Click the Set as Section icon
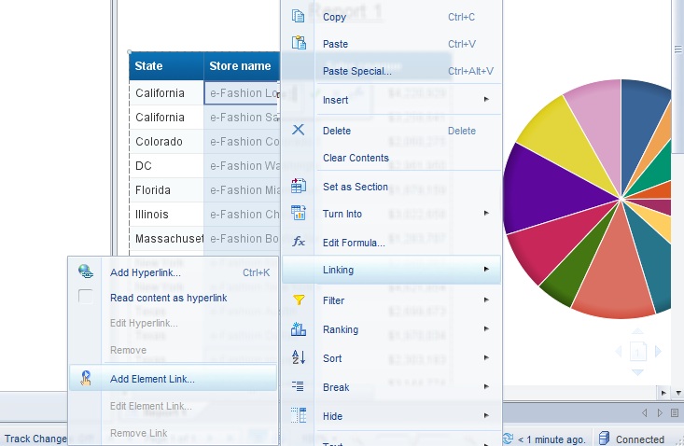Image resolution: width=684 pixels, height=446 pixels. coord(299,186)
